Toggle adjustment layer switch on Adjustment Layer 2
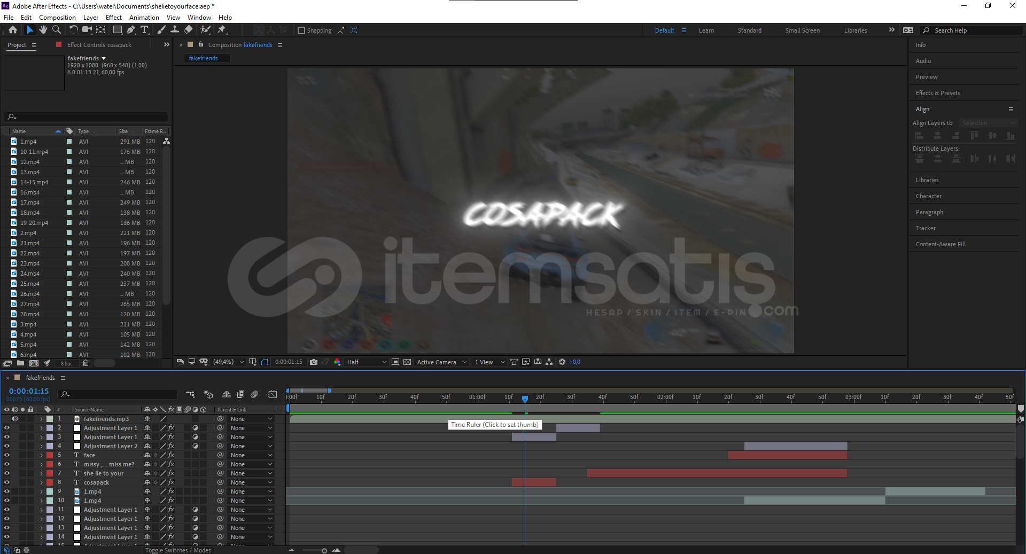 196,446
